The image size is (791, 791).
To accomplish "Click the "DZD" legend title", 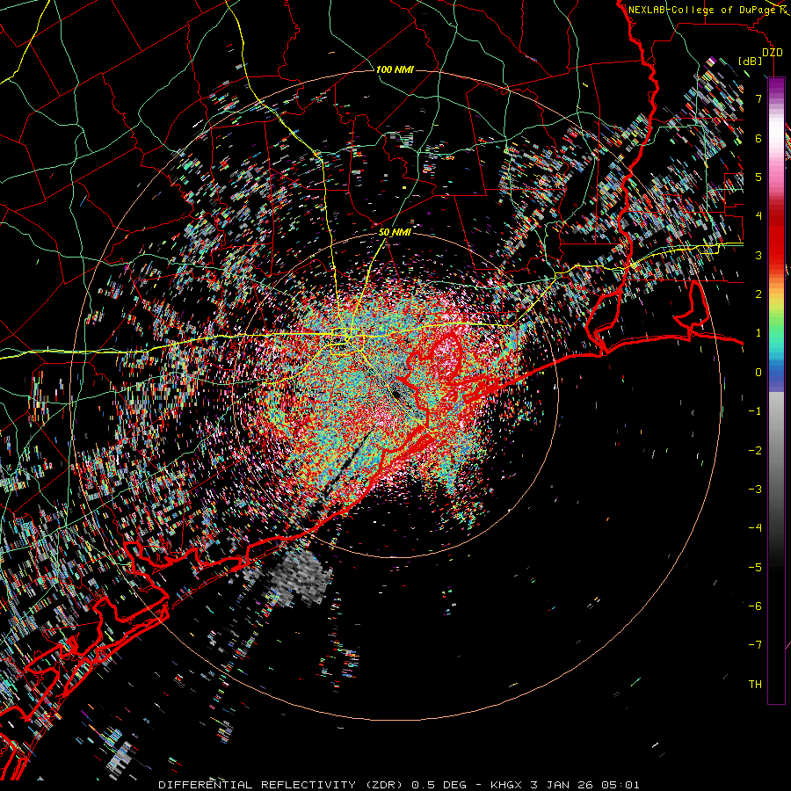I will 773,53.
